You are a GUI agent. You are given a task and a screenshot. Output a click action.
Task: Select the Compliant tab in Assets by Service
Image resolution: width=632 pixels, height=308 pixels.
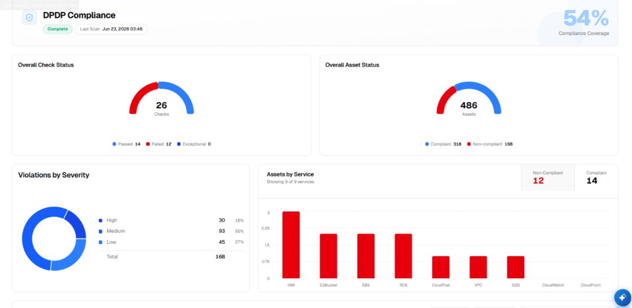[596, 177]
